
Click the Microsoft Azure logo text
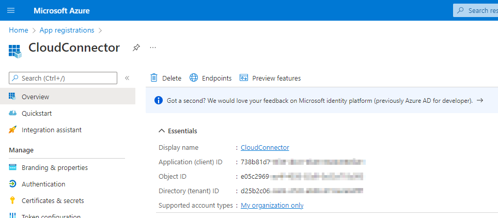pyautogui.click(x=61, y=10)
